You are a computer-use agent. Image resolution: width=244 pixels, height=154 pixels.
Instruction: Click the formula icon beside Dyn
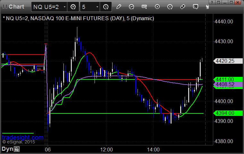click(x=17, y=149)
